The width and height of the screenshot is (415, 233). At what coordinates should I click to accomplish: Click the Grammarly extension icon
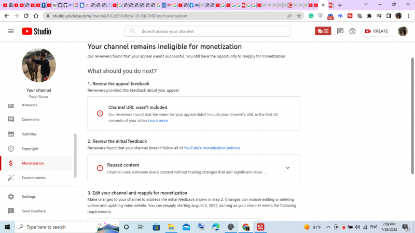311,16
